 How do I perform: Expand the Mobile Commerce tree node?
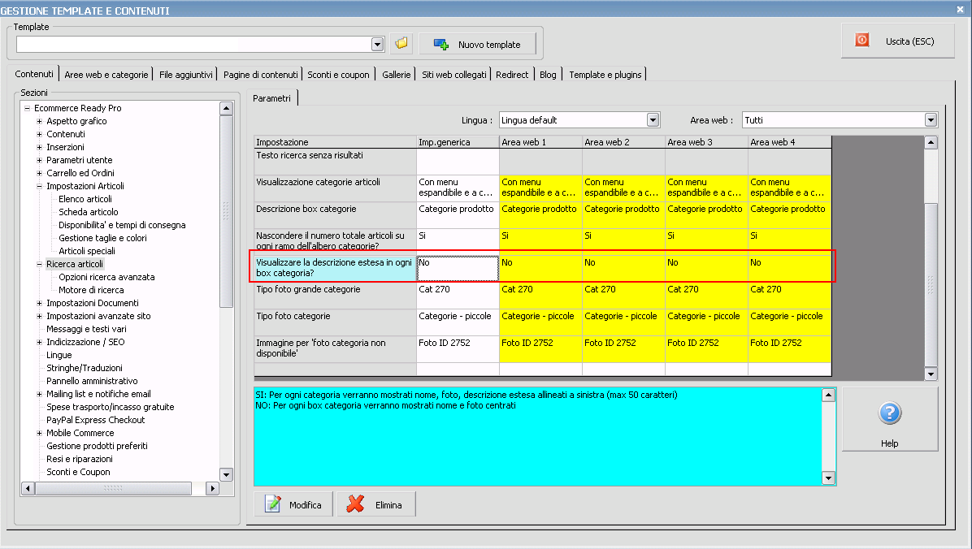[x=39, y=433]
